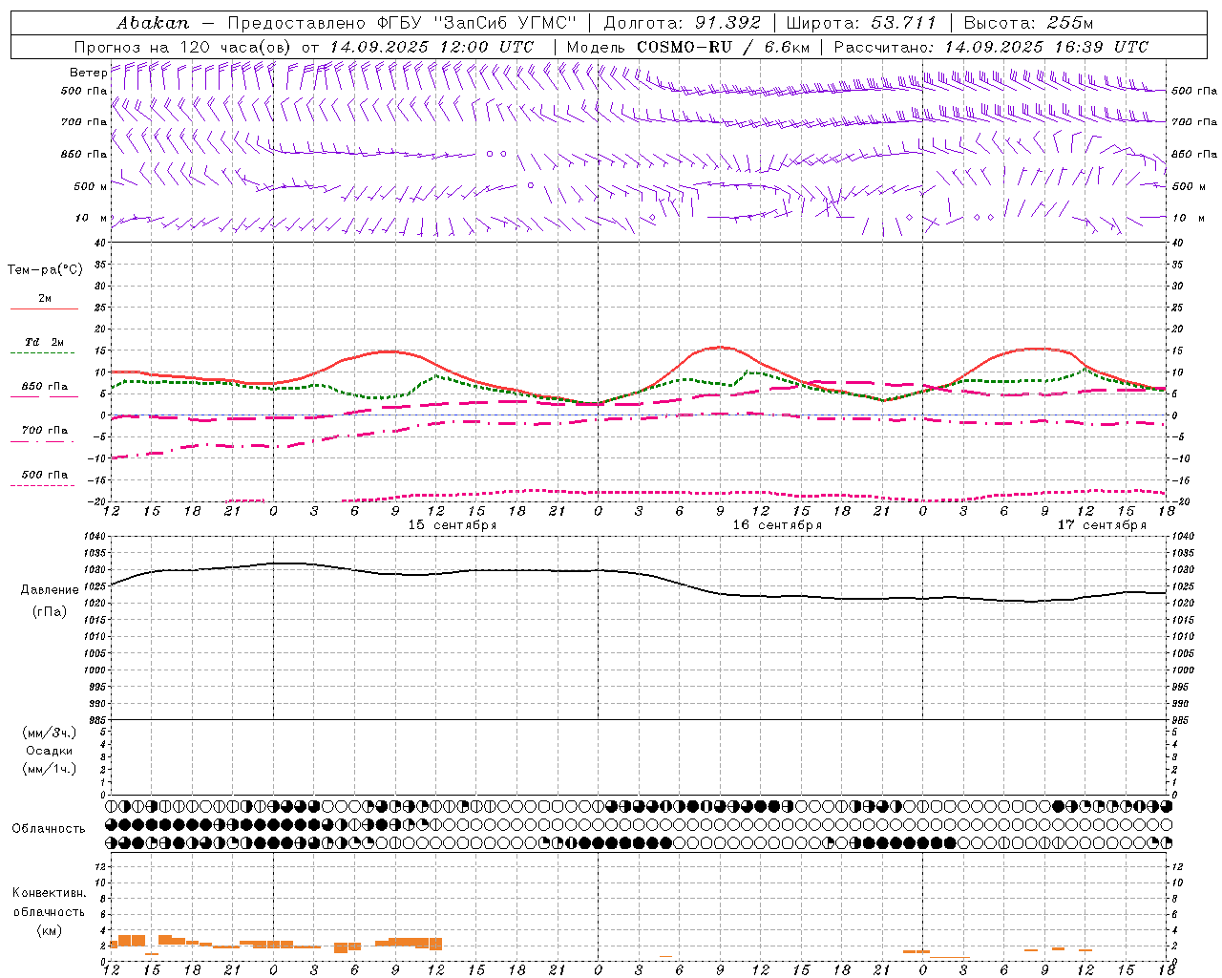Click the Тем-ра(°C) axis title
Screen dimensions: 1222x978
pos(45,270)
